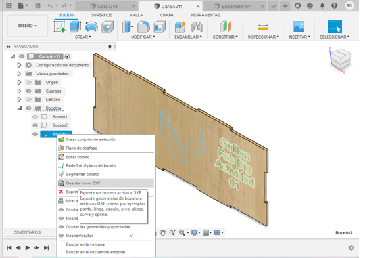365x258 pixels.
Task: Select the Extrude tool
Action: click(x=76, y=26)
